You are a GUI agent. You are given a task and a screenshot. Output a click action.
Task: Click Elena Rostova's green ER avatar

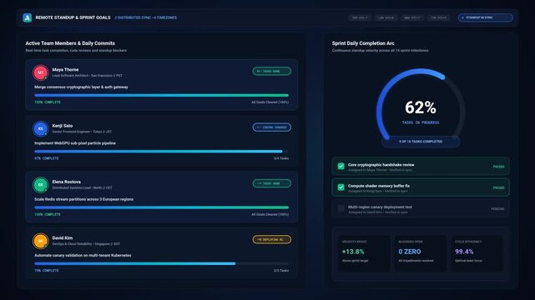(40, 185)
